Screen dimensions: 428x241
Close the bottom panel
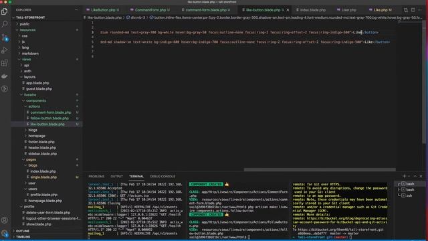[421, 176]
